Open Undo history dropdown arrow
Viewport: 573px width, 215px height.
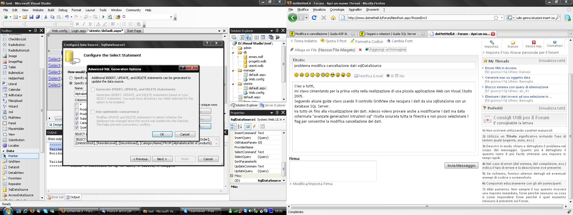(71, 17)
